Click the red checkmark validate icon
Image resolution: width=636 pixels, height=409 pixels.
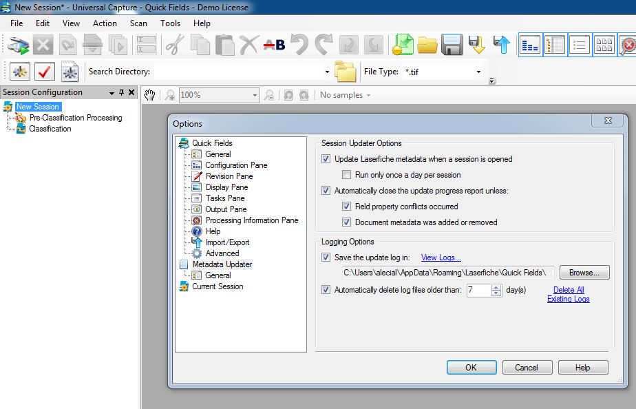coord(45,72)
